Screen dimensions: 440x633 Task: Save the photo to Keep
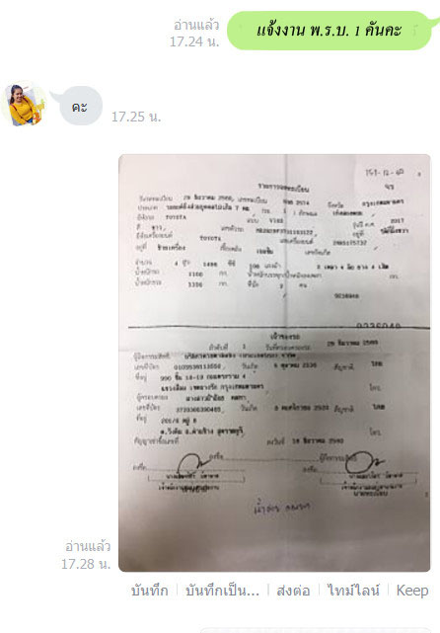click(412, 591)
